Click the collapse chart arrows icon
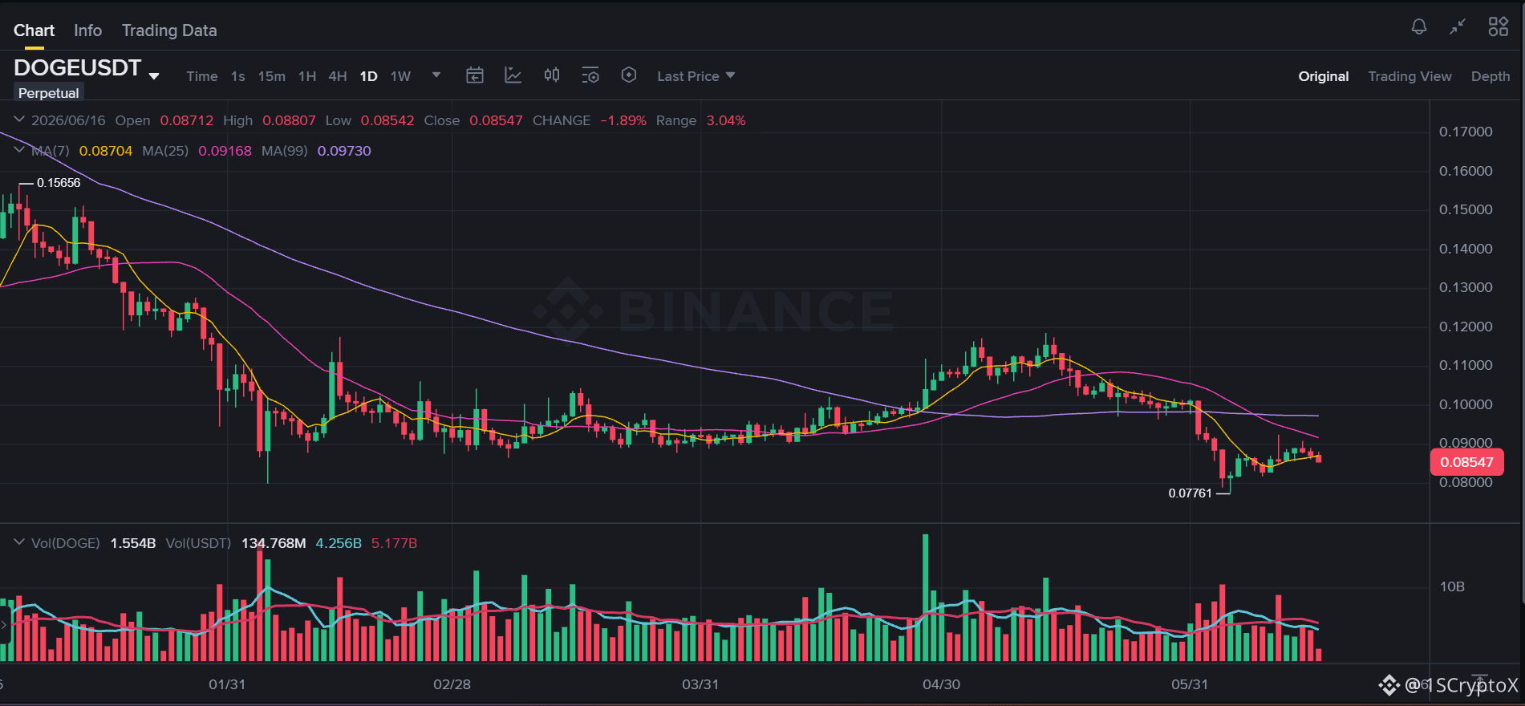This screenshot has height=706, width=1525. [x=1458, y=26]
